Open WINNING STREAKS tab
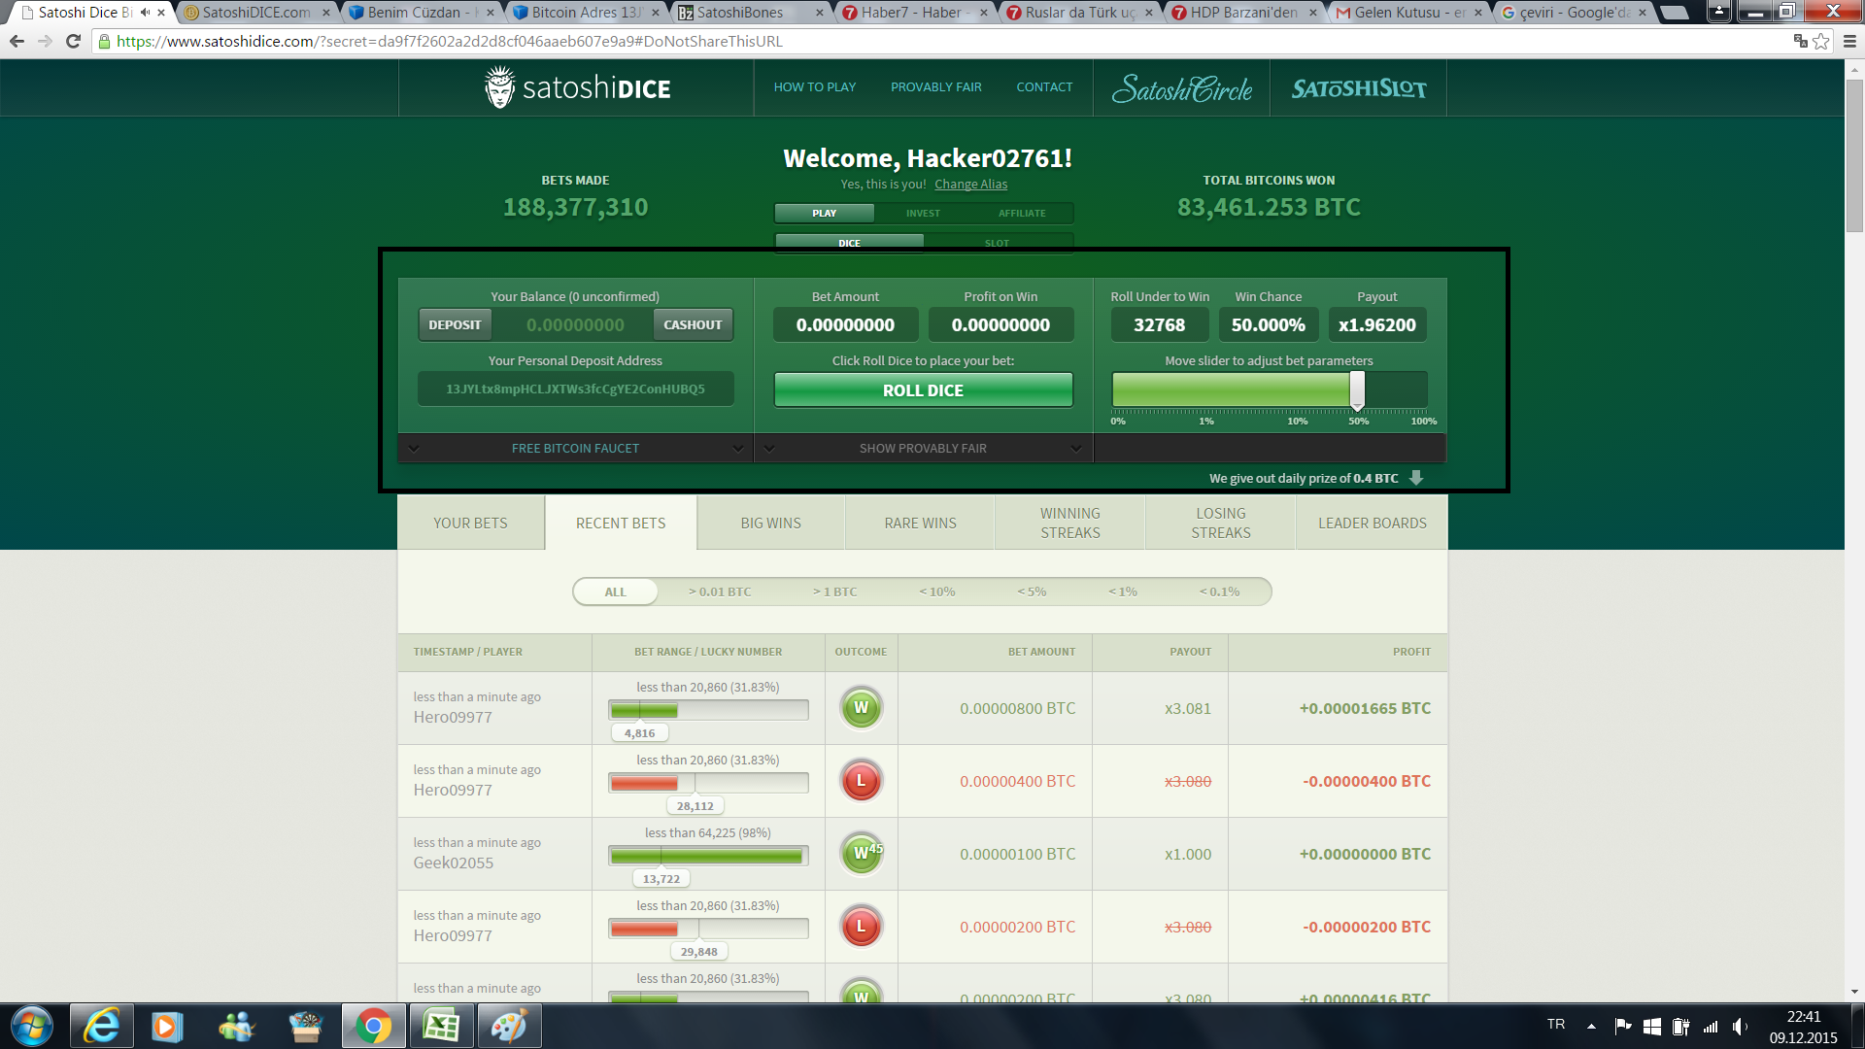This screenshot has height=1049, width=1865. coord(1070,523)
